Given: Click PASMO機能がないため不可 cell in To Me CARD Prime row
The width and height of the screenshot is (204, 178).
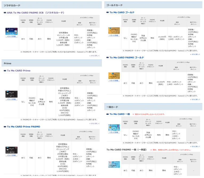Looking at the screenshot, I should point(32,102).
